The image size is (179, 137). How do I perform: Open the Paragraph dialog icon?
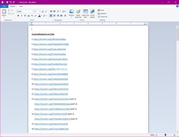65,16
